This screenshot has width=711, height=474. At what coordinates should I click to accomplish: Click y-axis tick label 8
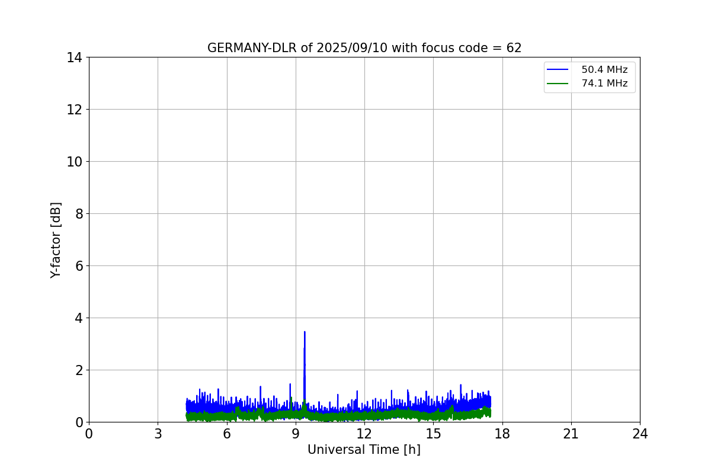[x=78, y=214]
